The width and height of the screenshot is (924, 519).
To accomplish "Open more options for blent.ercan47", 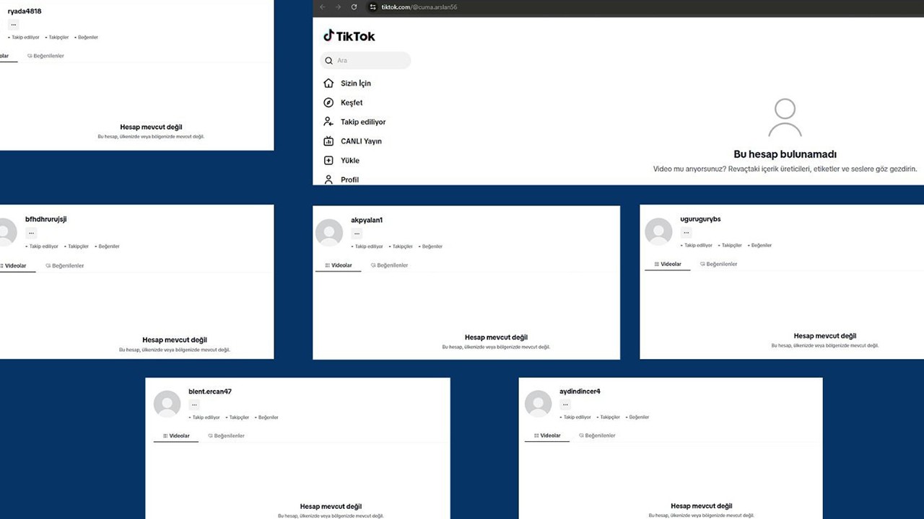I will pos(194,404).
